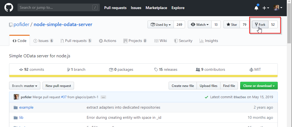Open the example folder
The height and width of the screenshot is (127, 292).
[26, 108]
